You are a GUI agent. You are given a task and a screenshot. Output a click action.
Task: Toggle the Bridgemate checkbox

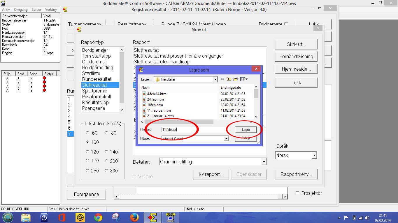tap(286, 24)
